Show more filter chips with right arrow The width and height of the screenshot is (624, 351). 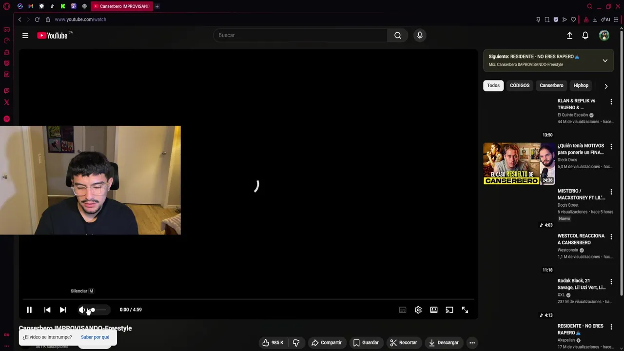coord(606,86)
